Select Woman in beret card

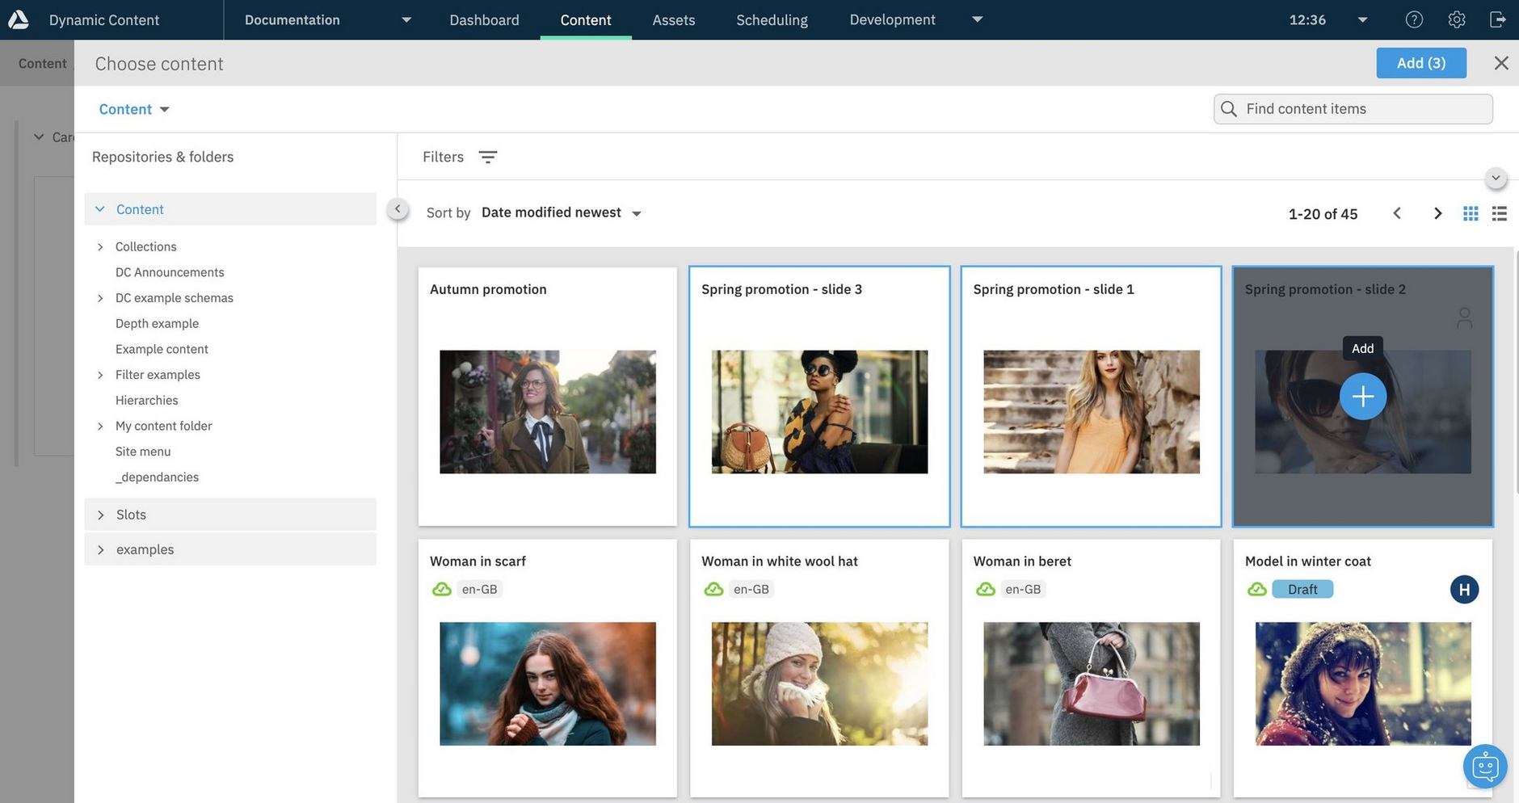coord(1091,668)
